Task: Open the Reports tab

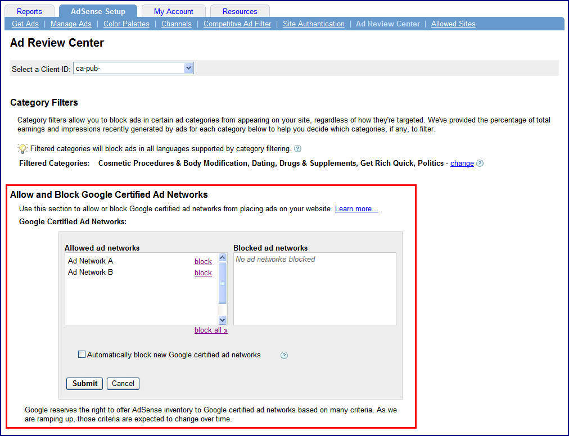Action: click(29, 11)
